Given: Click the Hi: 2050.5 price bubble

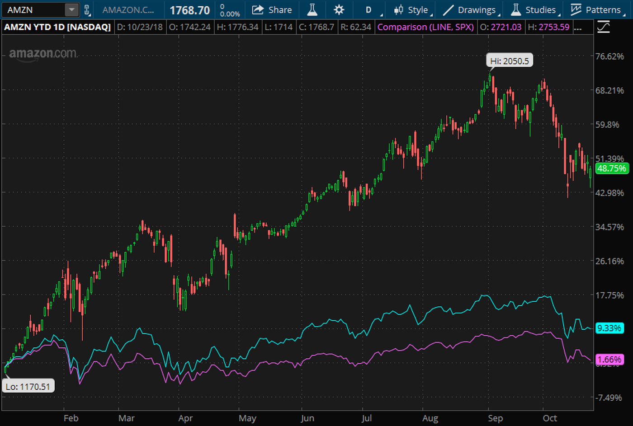Looking at the screenshot, I should click(510, 61).
